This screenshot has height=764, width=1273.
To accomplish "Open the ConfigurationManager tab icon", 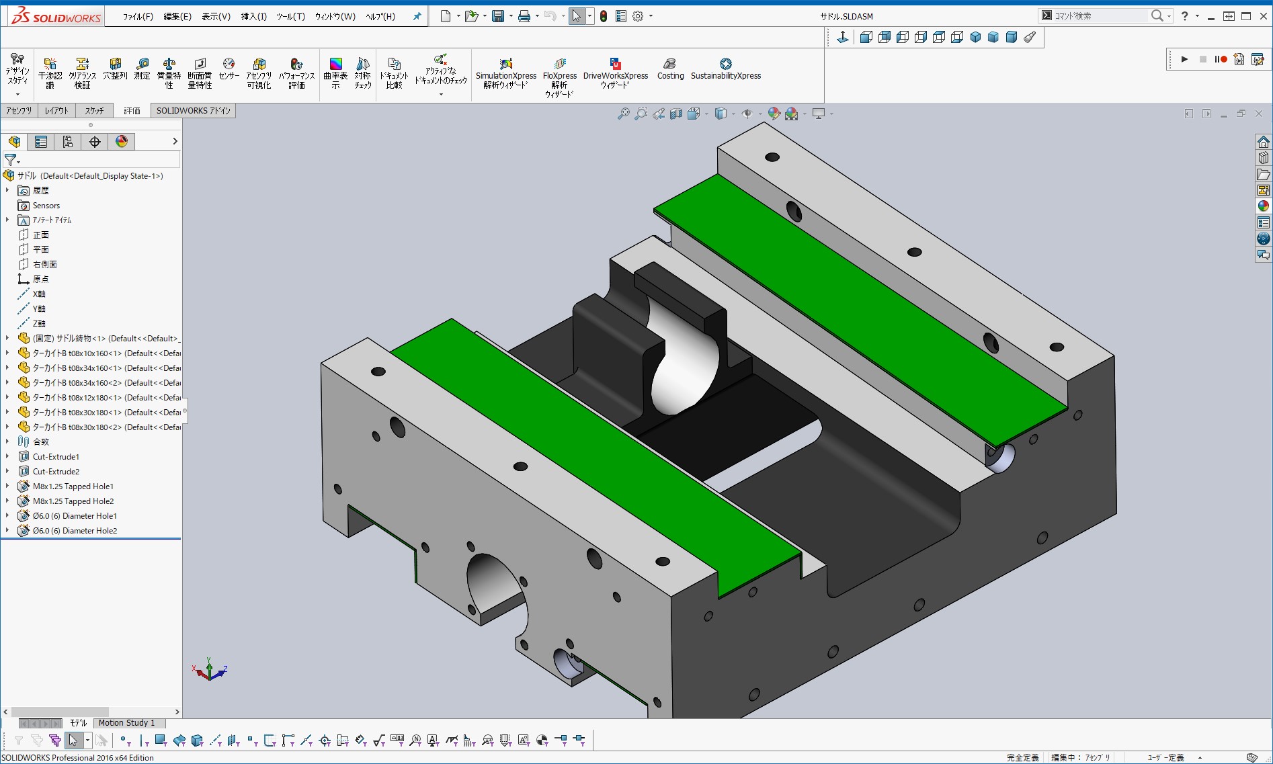I will pos(68,141).
